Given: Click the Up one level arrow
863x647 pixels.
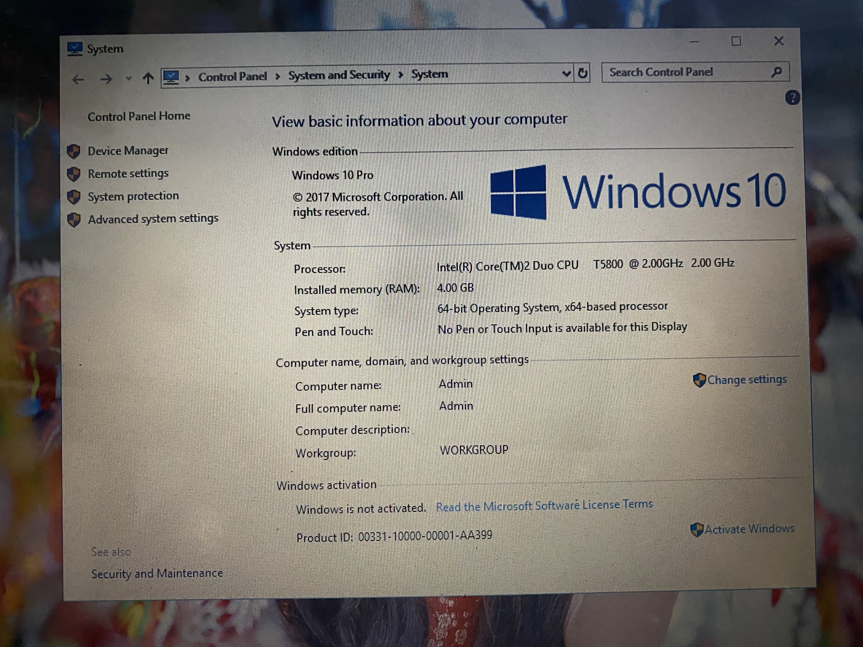Looking at the screenshot, I should [x=147, y=78].
